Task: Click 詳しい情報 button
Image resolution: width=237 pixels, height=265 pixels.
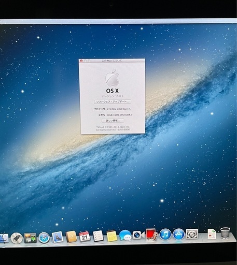Action: tap(113, 121)
